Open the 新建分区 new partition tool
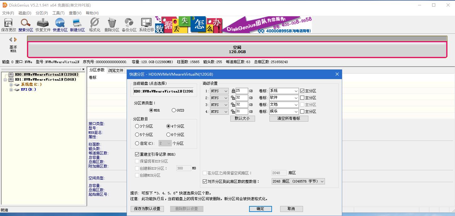 77,24
